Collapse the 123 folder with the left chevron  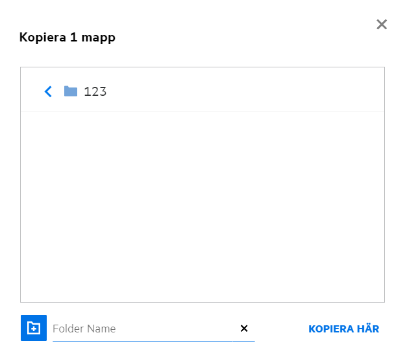(48, 91)
